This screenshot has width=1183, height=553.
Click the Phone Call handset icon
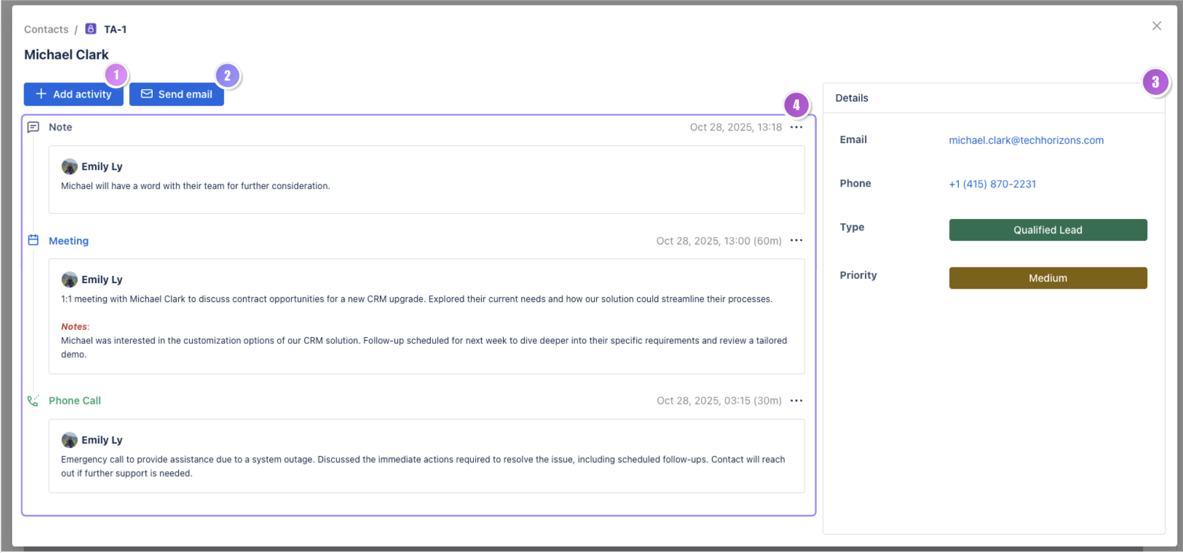33,401
